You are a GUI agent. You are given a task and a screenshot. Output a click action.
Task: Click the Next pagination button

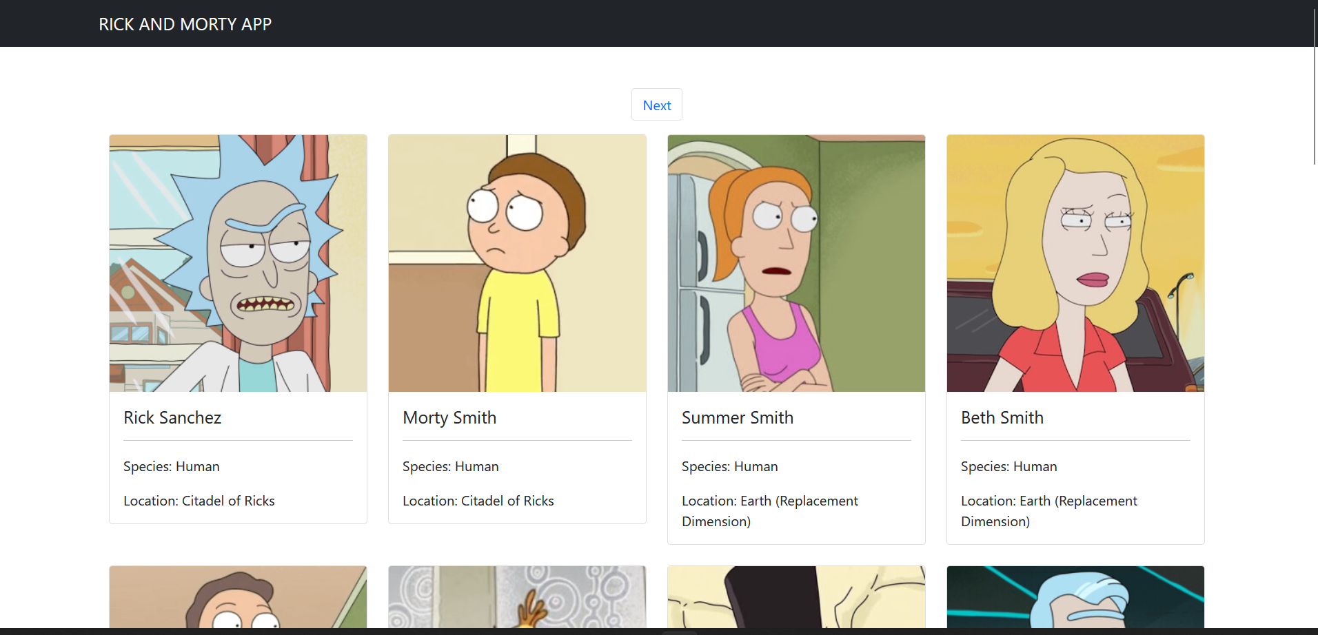656,105
